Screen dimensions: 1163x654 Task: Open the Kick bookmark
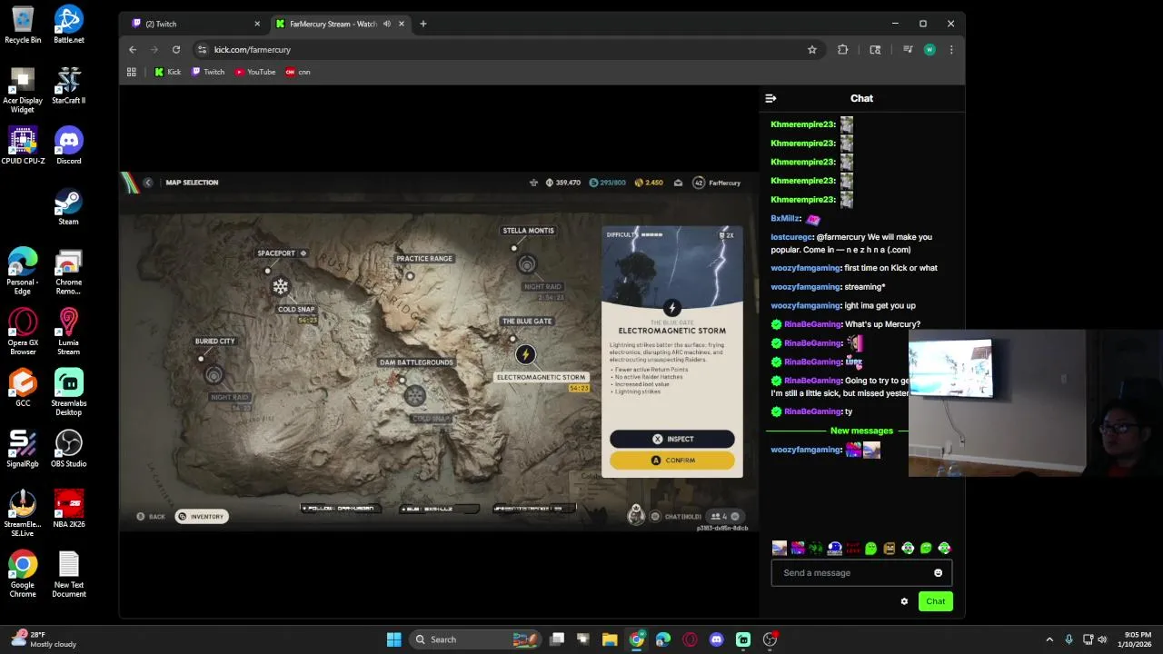pos(168,72)
